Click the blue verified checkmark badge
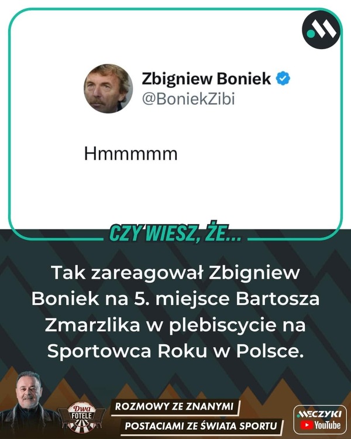The image size is (351, 439). point(283,78)
